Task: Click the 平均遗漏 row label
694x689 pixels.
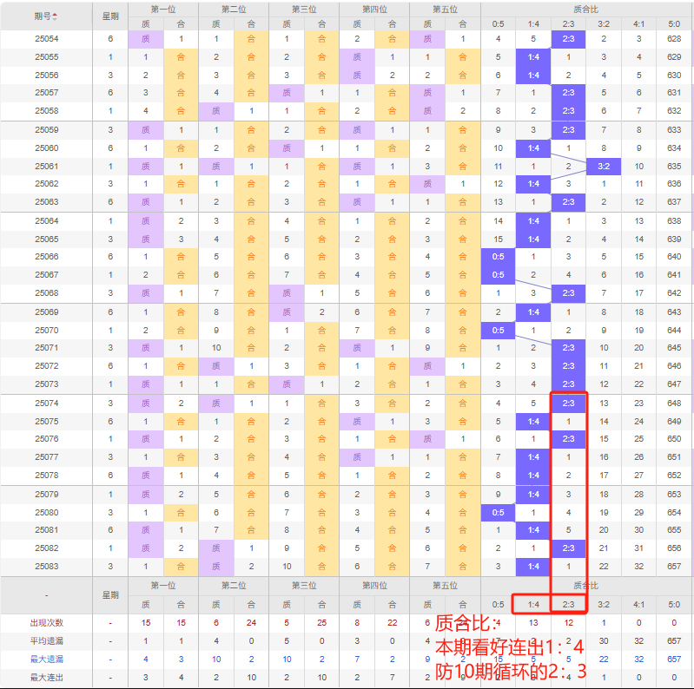Action: pos(47,641)
